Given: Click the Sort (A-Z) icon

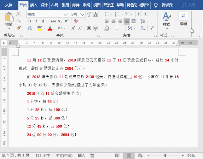Looking at the screenshot, I should click(143, 28).
